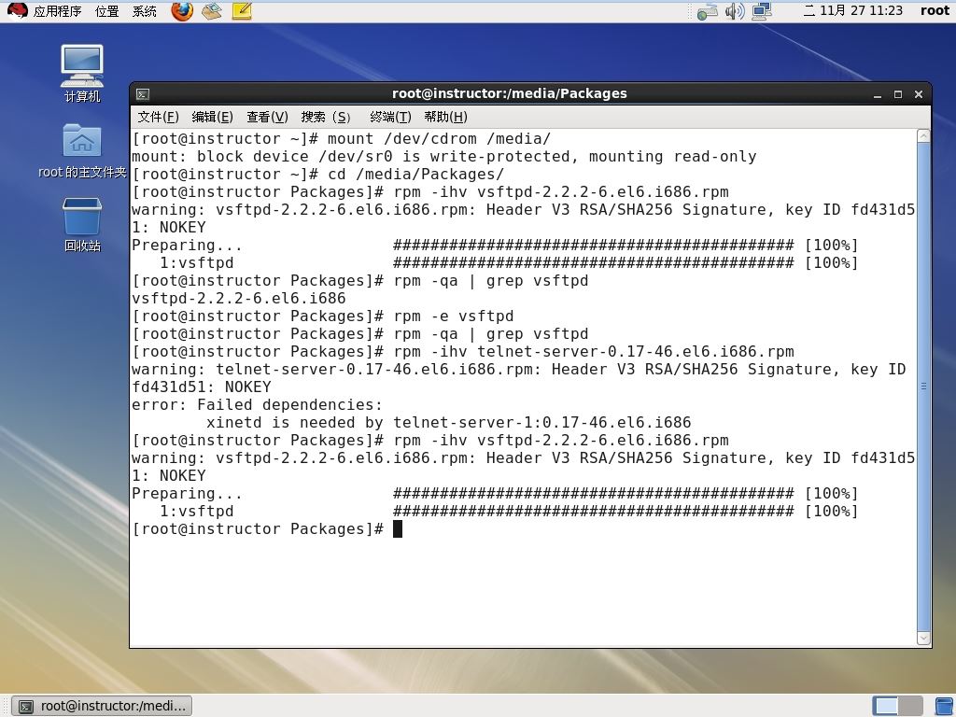
Task: Click the telnet-server rpm install command
Action: [463, 351]
